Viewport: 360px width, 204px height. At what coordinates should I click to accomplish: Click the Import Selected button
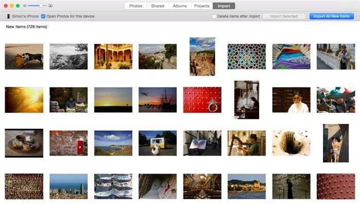tap(284, 16)
